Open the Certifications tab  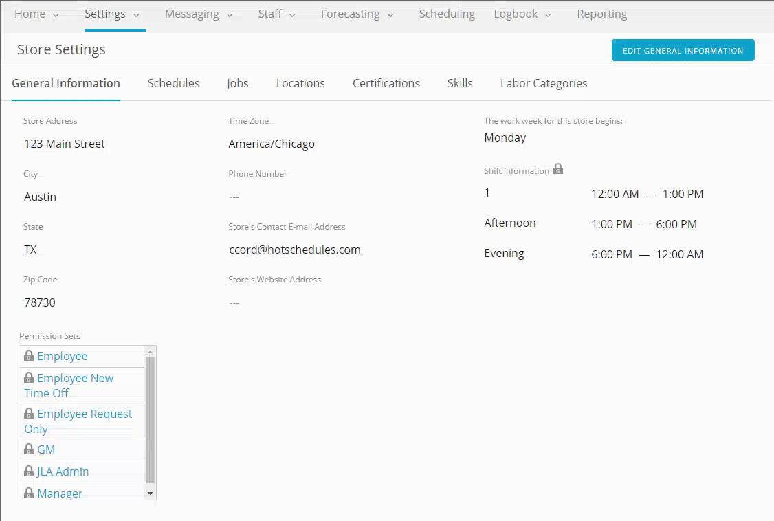386,82
